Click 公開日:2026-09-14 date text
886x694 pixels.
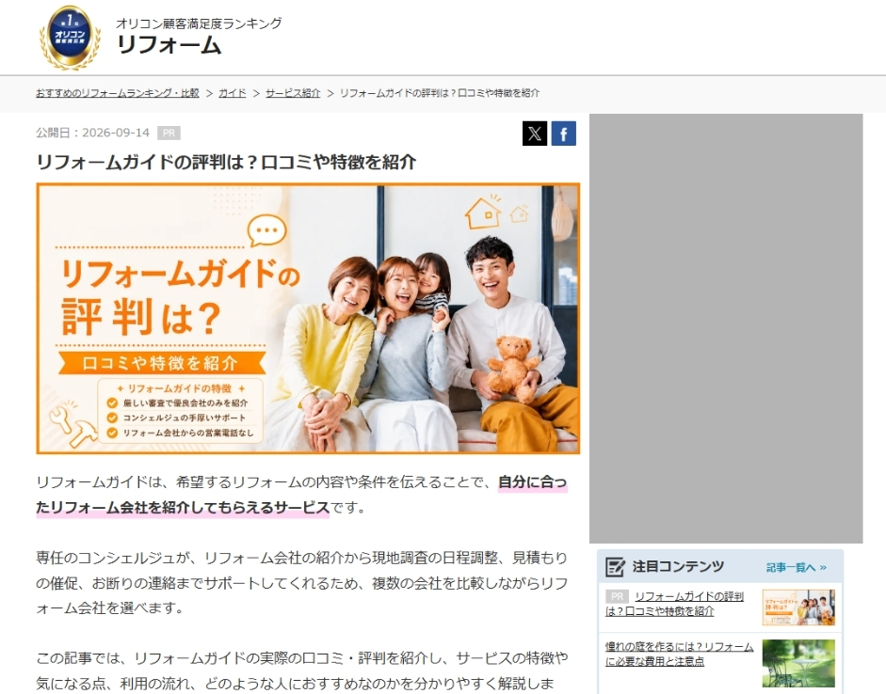[x=92, y=133]
